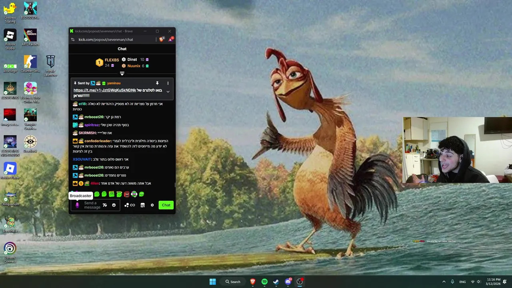Select the imagesister file on desktop
Viewport: 512px width, 288px height.
coord(10,118)
